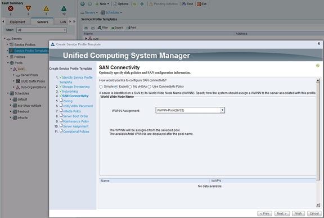The width and height of the screenshot is (324, 218).
Task: Select the infra-fw schedule tree item
Action: pyautogui.click(x=22, y=117)
